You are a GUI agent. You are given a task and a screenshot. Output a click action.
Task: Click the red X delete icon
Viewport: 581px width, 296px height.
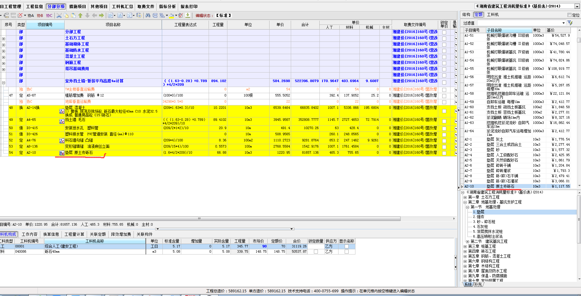click(20, 15)
